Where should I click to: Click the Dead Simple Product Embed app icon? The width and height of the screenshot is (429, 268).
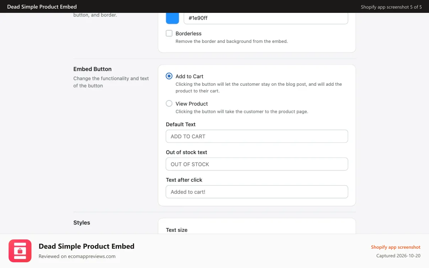click(20, 251)
